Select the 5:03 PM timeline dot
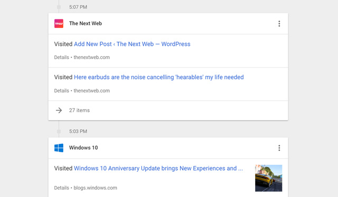The width and height of the screenshot is (338, 197). pyautogui.click(x=59, y=131)
